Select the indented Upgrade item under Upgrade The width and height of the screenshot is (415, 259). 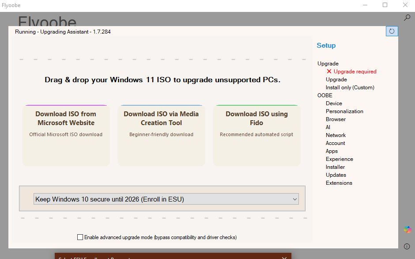point(336,80)
